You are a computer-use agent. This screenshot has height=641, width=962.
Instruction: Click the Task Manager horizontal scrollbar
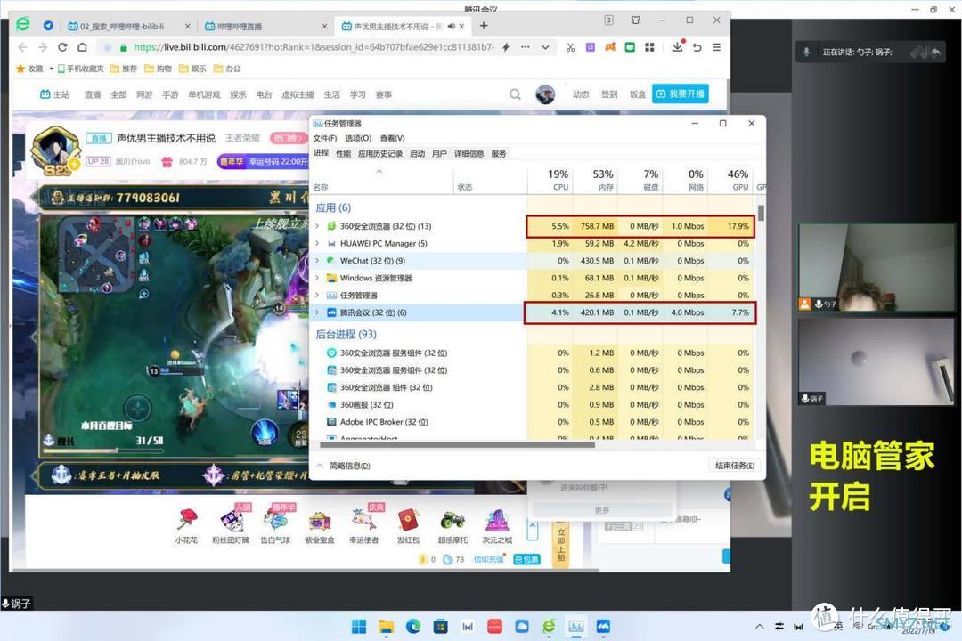(457, 445)
